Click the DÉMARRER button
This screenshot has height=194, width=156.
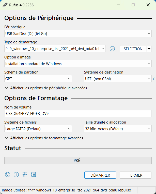[x=100, y=175]
